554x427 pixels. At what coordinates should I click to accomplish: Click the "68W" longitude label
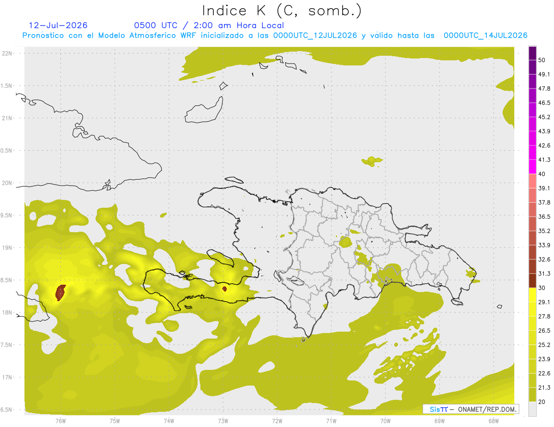(494, 421)
